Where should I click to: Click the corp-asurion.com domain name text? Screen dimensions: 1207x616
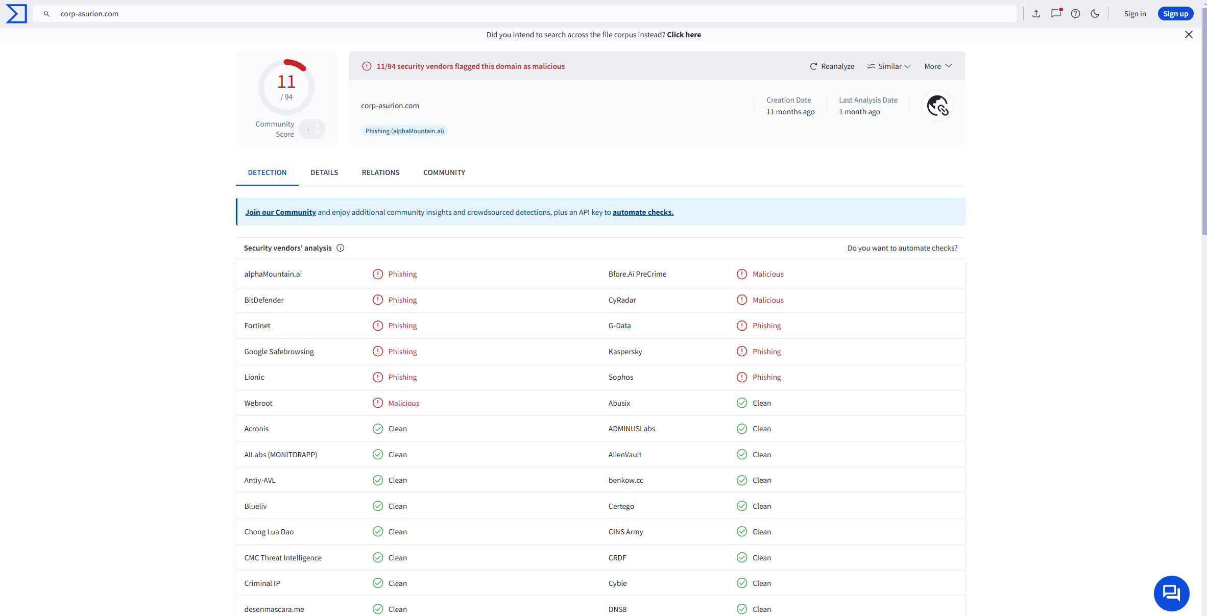click(x=390, y=106)
